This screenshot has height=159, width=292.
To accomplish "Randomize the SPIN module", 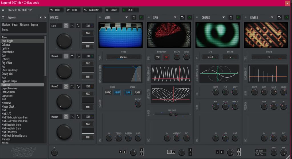I will (x=182, y=17).
